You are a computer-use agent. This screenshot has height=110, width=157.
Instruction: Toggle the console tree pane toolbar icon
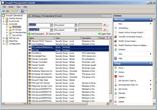click(17, 11)
